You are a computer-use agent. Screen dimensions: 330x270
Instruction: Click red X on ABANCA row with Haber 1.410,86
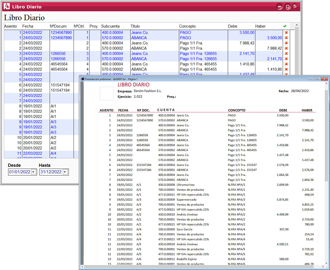click(x=286, y=69)
